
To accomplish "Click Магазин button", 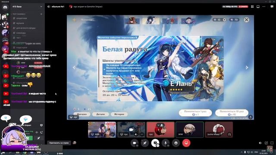I will click(82, 114).
